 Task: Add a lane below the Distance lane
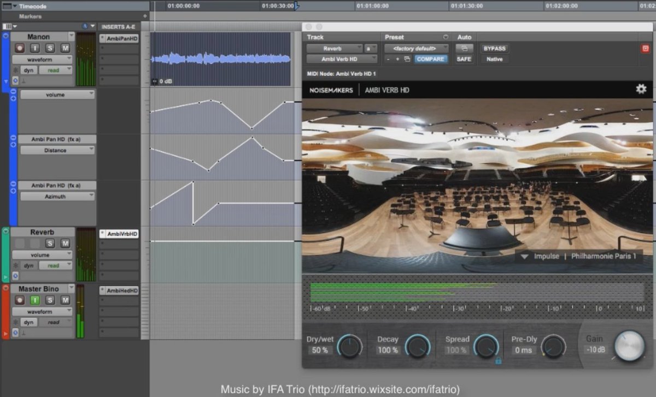coord(13,145)
